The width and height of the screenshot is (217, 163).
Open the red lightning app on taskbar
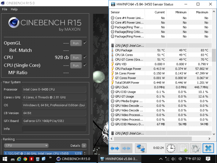31,159
